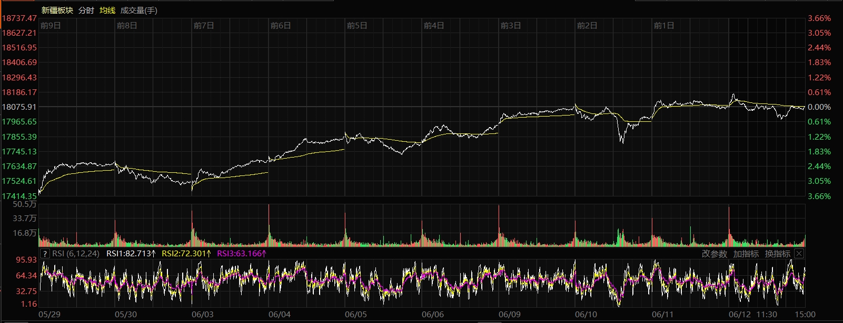Click 改参数 to change RSI parameters

714,254
